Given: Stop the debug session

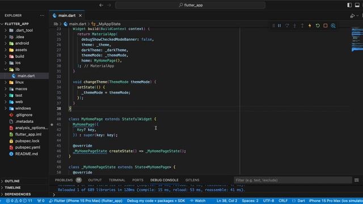Looking at the screenshot, I should [x=325, y=25].
